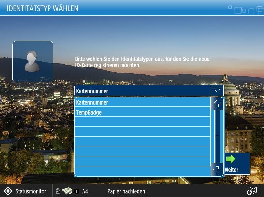Click the login/ID icon at bottom right
Image resolution: width=264 pixels, height=197 pixels.
tap(252, 190)
